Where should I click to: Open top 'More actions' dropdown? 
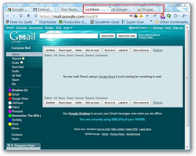(141, 50)
